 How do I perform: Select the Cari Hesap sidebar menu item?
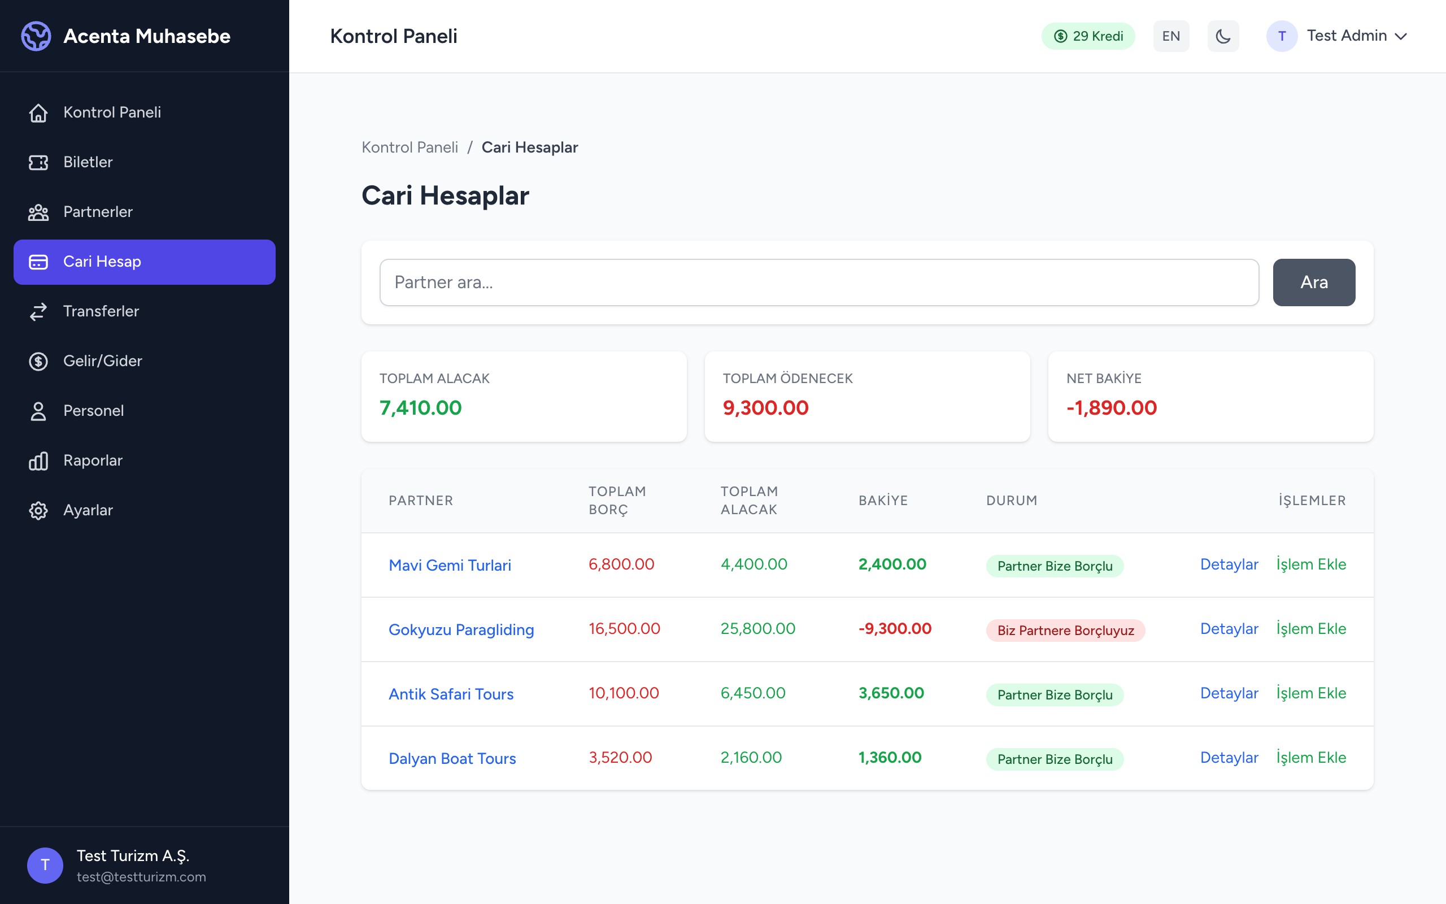[144, 262]
